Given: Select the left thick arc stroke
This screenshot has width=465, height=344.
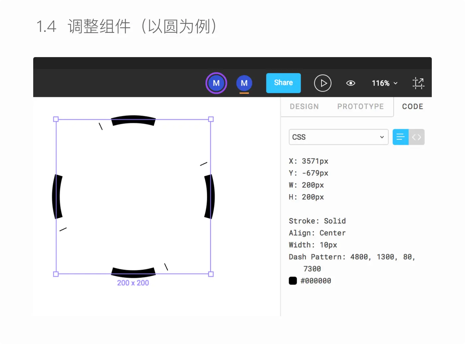Looking at the screenshot, I should pyautogui.click(x=57, y=197).
